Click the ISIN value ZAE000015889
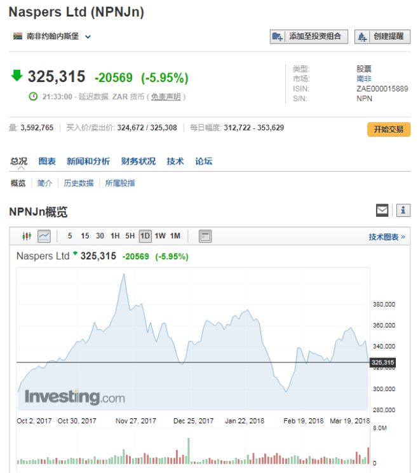418x473 pixels. (x=382, y=89)
